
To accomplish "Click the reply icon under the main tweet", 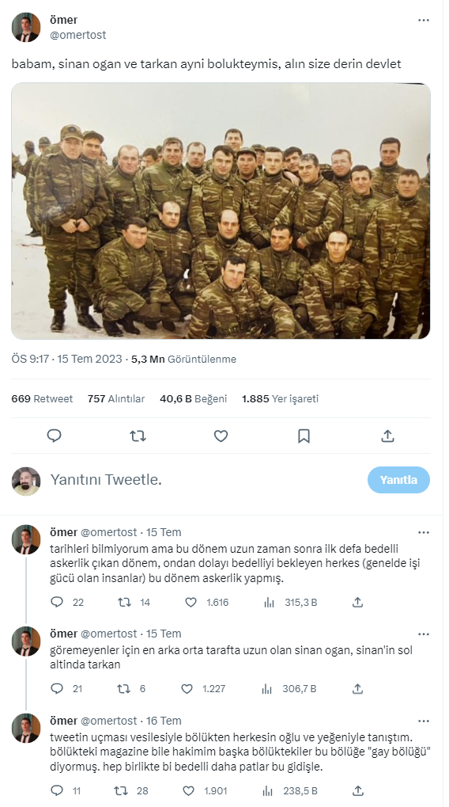I will point(54,436).
